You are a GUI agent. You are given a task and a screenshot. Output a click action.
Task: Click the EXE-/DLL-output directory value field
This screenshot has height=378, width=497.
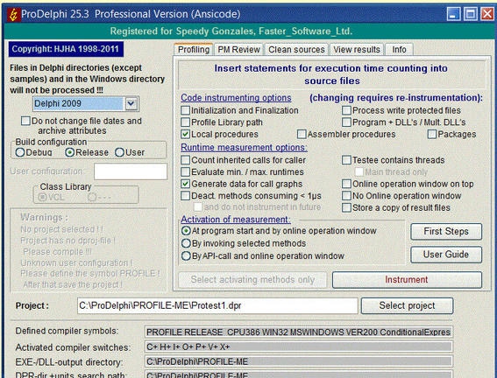coord(298,361)
